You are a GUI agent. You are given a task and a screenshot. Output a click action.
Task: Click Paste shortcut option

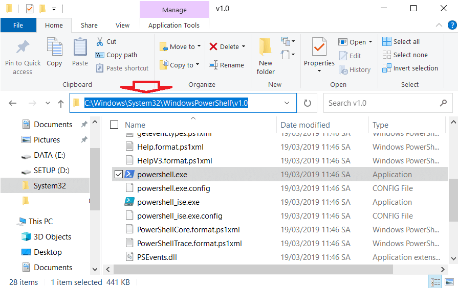tap(122, 68)
